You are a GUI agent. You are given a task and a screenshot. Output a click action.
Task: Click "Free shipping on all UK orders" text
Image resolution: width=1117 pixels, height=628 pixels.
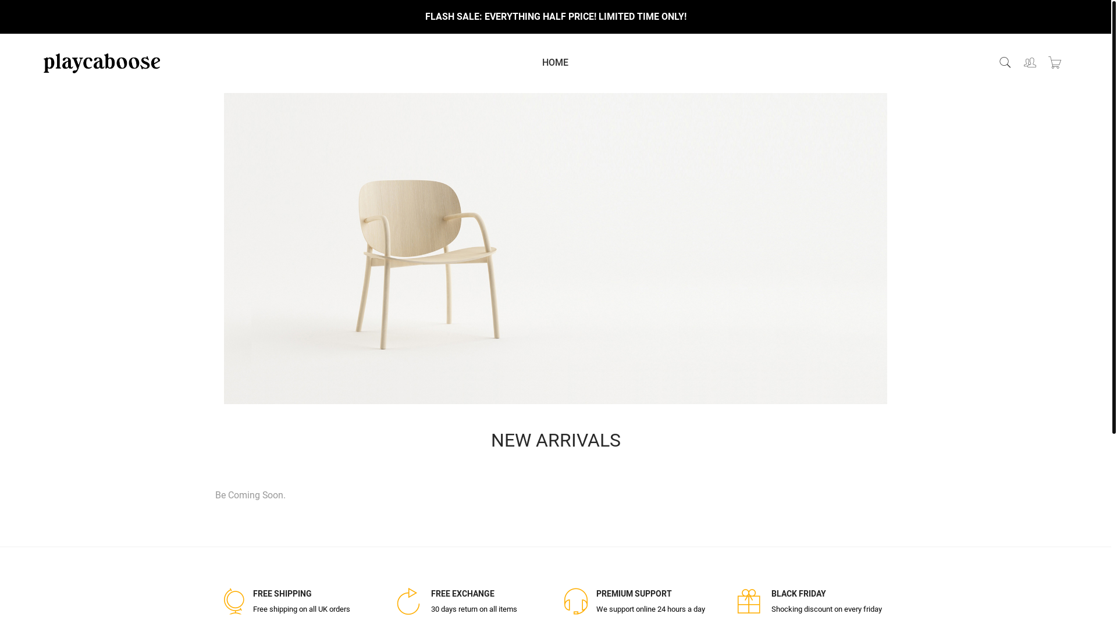pyautogui.click(x=301, y=609)
